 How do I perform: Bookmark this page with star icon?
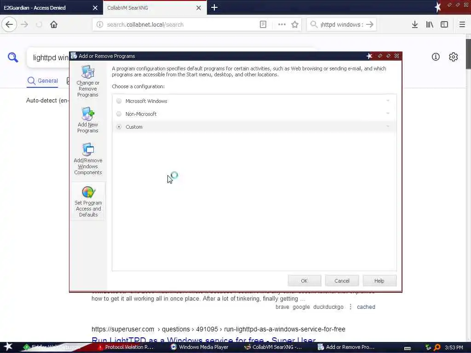pos(295,25)
